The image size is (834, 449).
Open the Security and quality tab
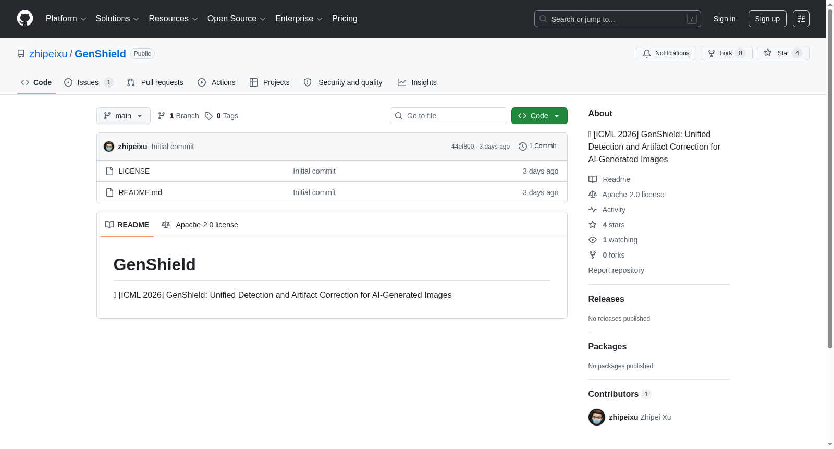343,82
